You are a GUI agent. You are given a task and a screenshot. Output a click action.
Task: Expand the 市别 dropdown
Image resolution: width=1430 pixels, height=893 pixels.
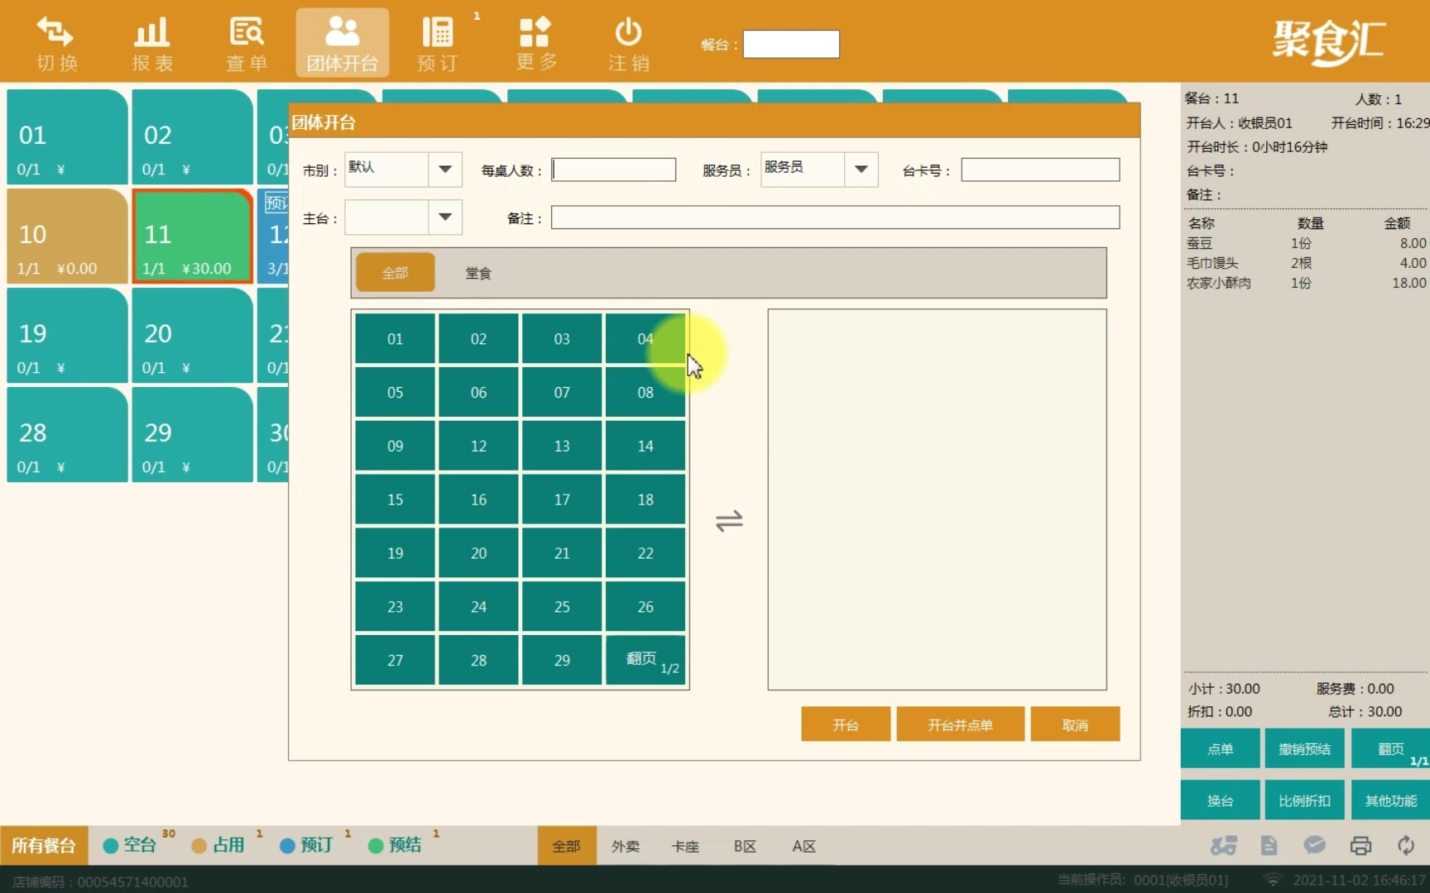pyautogui.click(x=445, y=170)
